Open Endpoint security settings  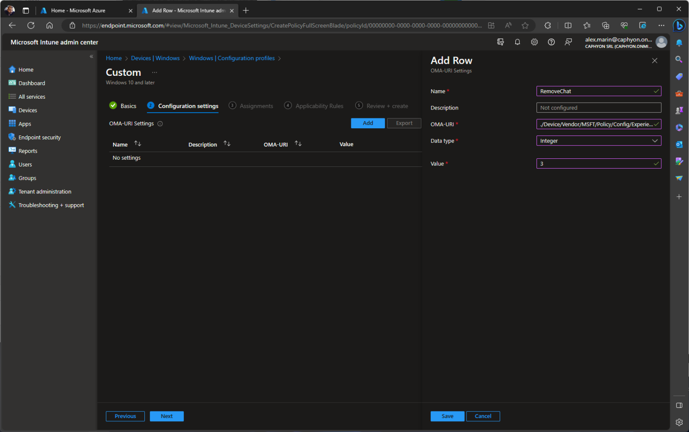coord(39,137)
